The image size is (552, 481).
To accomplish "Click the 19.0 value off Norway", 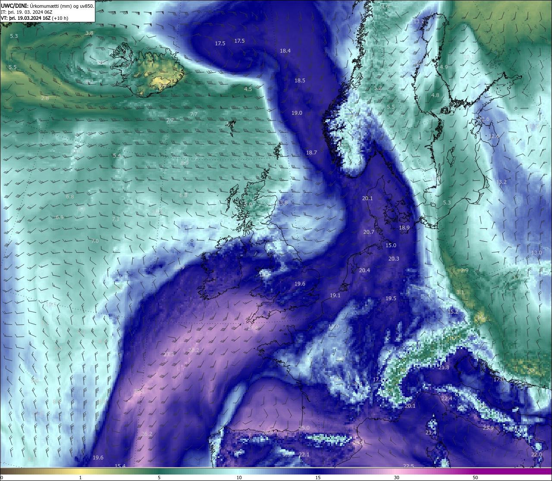I will tap(297, 113).
